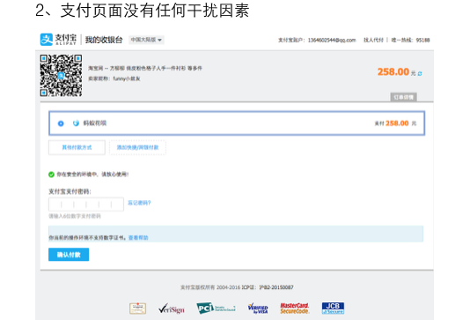Click the 卖家昵称 seller name line
Image resolution: width=470 pixels, height=320 pixels.
tap(114, 78)
